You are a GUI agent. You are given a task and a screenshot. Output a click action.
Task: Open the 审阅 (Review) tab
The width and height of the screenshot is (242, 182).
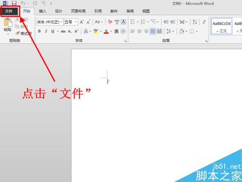click(130, 11)
